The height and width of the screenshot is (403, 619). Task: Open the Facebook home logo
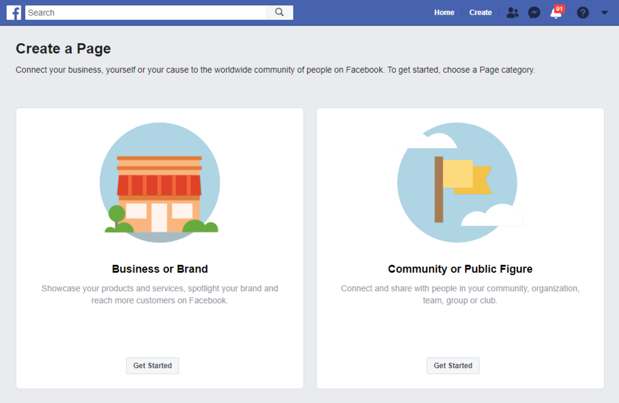point(13,12)
